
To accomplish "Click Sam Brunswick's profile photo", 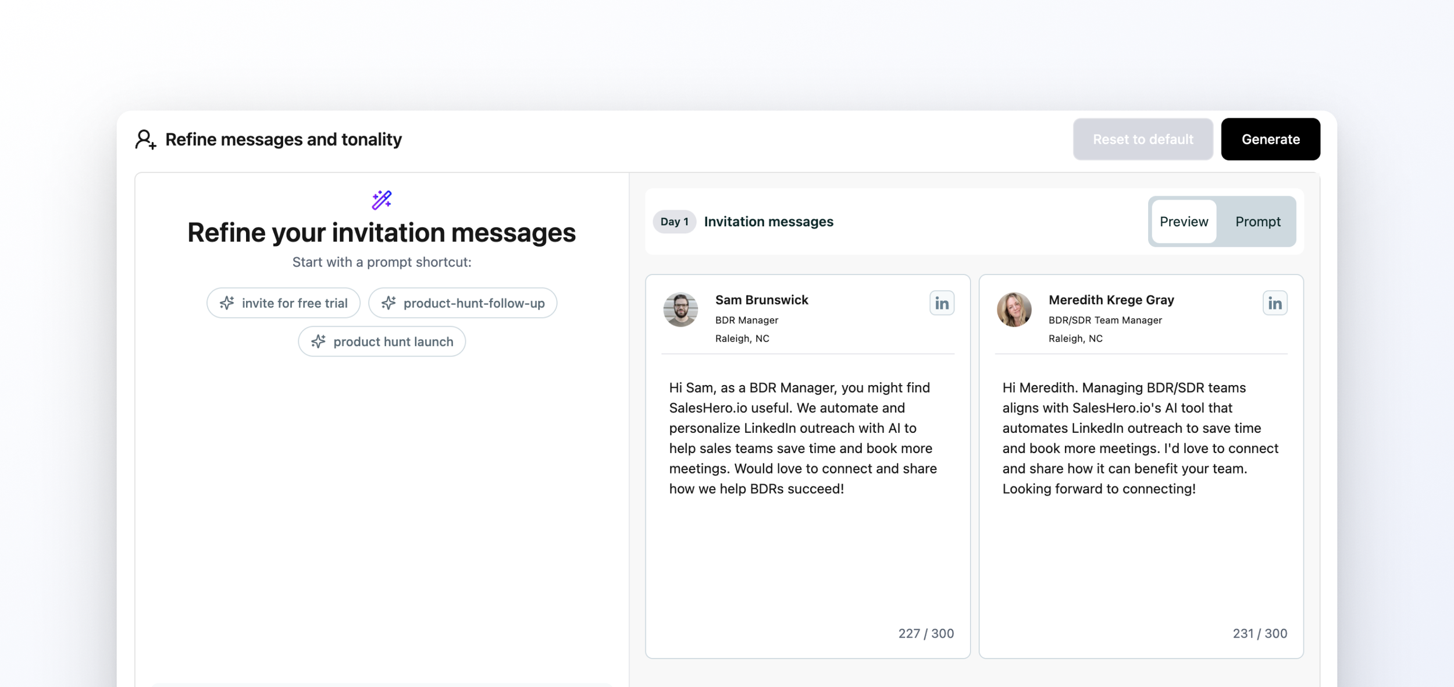I will pos(680,309).
